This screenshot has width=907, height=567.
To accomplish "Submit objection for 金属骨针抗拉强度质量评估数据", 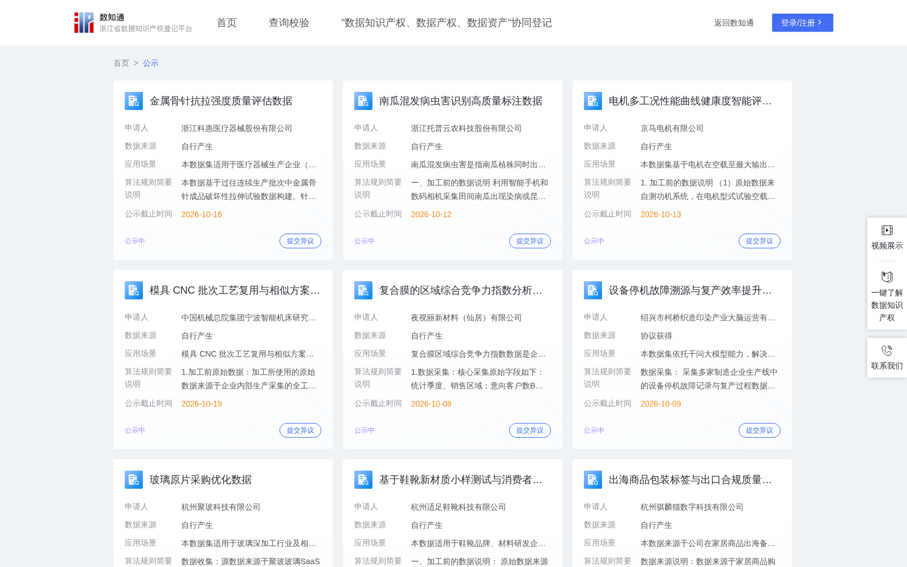I will click(x=300, y=241).
